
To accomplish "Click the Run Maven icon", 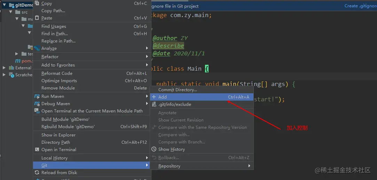I will [37, 96].
